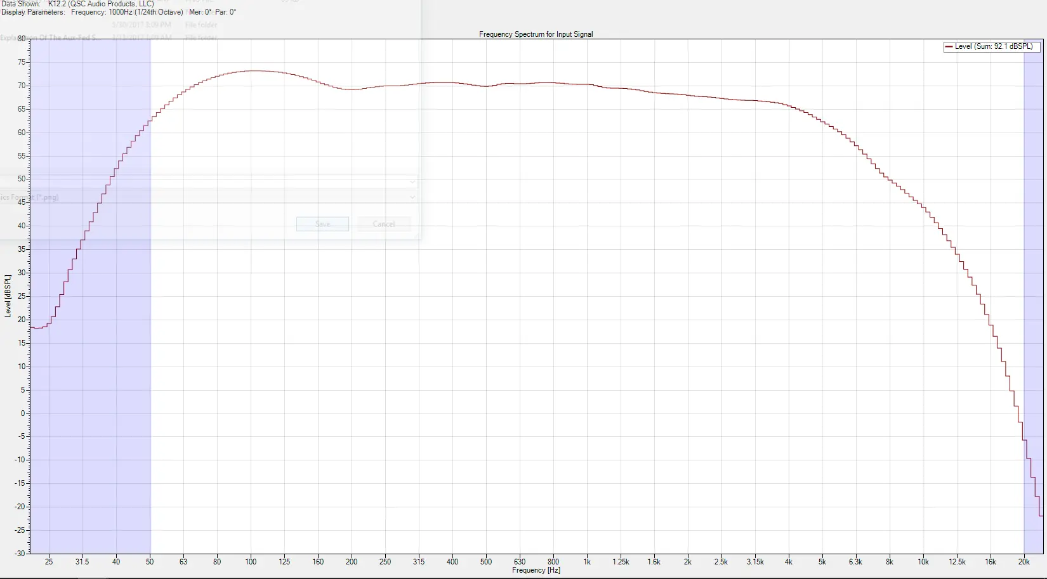Image resolution: width=1047 pixels, height=579 pixels.
Task: Click the "Frequency: 1000Hz (1/24th Octave)" parameter text
Action: click(x=127, y=12)
